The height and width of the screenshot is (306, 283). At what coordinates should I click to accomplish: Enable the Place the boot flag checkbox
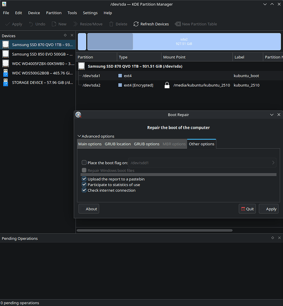click(84, 163)
